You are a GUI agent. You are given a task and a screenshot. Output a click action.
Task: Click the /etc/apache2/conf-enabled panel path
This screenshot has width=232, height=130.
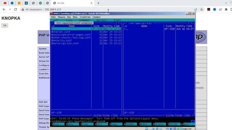(x=74, y=23)
